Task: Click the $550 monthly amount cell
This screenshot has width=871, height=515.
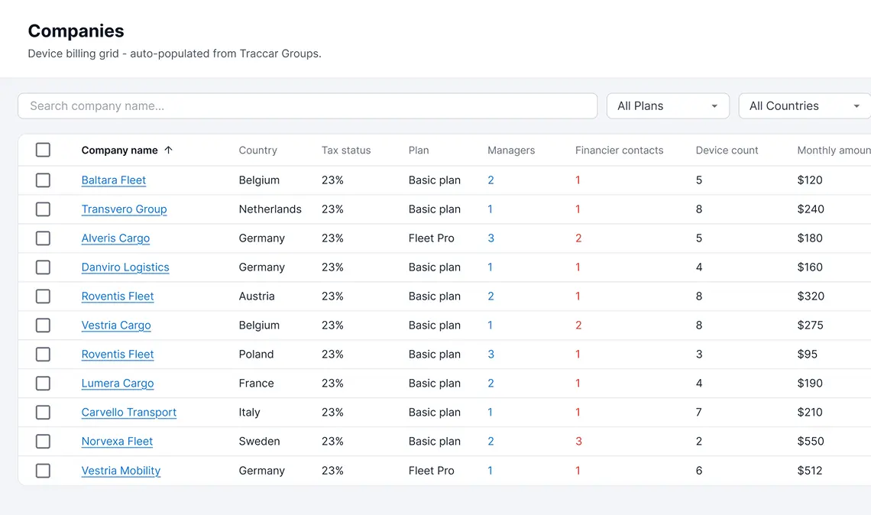Action: [811, 441]
